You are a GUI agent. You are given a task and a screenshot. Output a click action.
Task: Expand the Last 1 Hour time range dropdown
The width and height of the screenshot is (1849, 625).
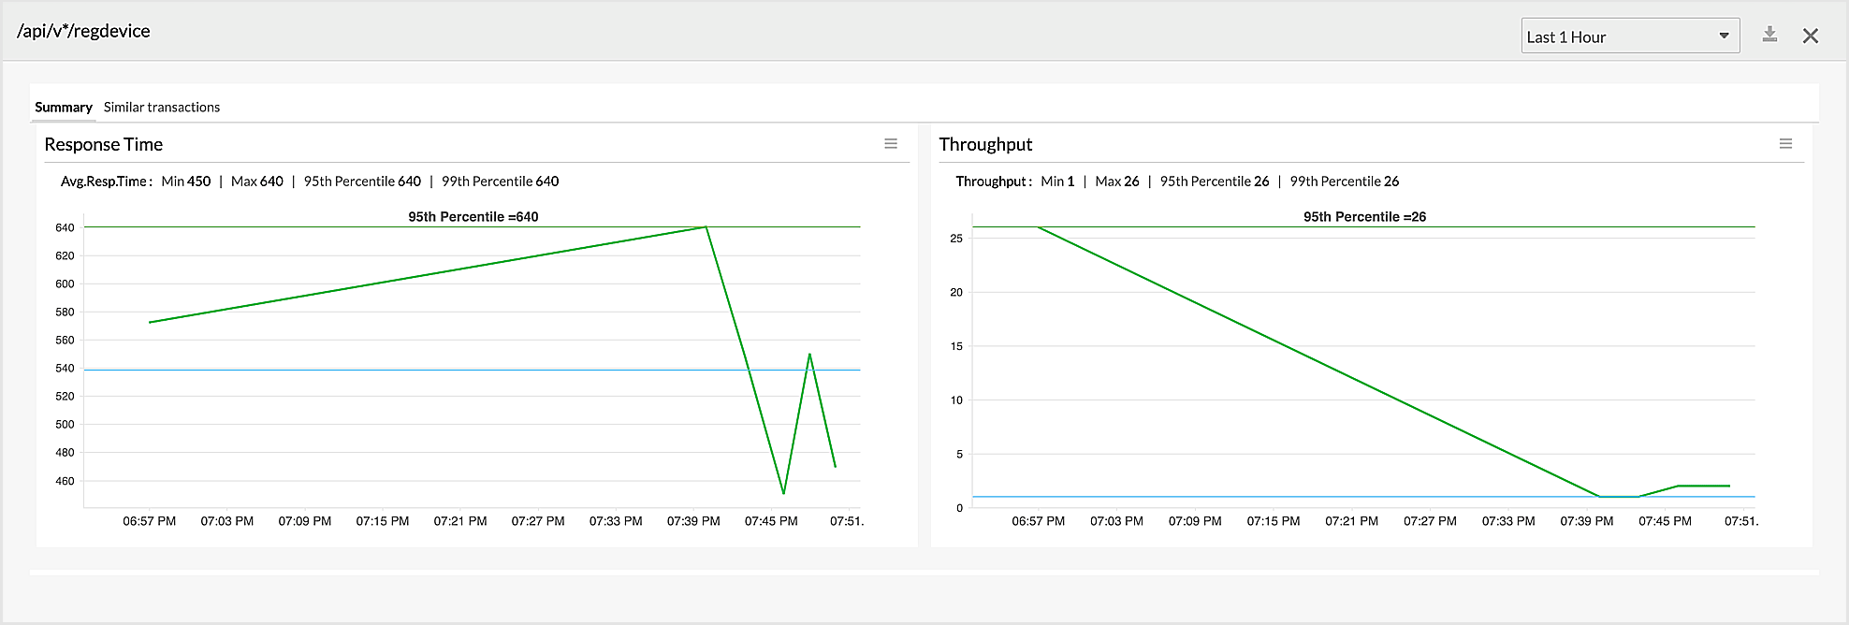(1630, 36)
